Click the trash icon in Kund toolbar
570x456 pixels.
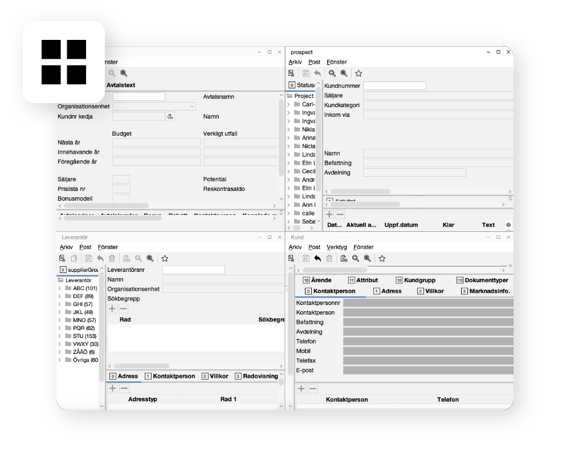(x=329, y=259)
